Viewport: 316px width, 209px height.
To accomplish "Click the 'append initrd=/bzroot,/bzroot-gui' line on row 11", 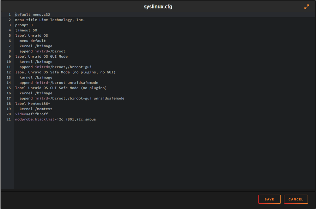I will (55, 67).
